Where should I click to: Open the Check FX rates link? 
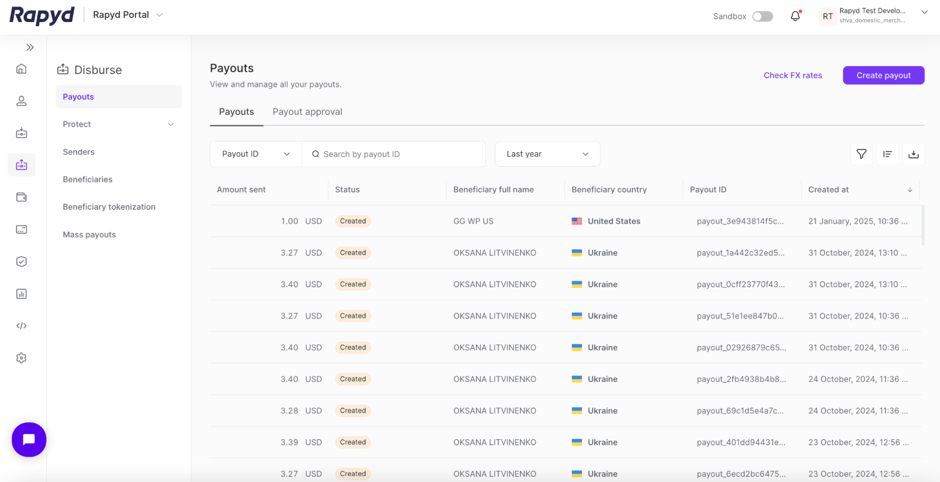792,75
